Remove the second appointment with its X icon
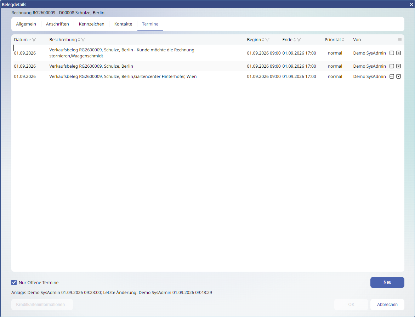 click(x=398, y=66)
